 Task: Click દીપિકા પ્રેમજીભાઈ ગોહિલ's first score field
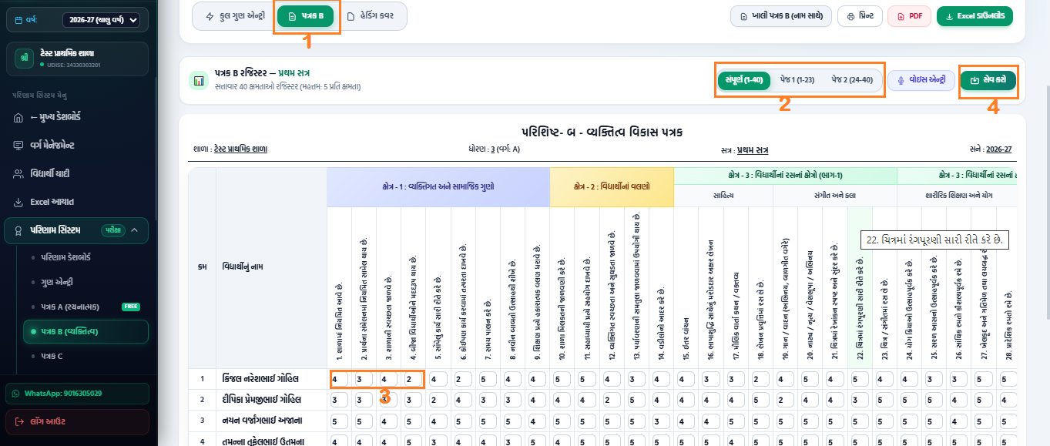340,401
